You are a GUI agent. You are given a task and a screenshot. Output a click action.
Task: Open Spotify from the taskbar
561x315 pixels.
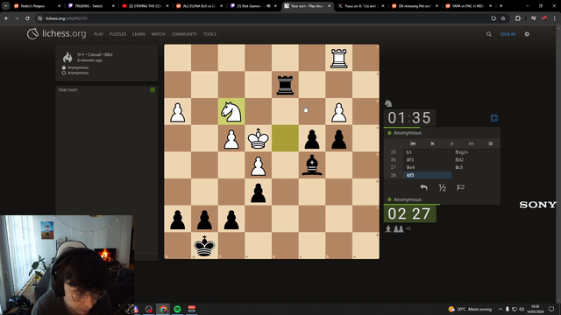[x=177, y=309]
